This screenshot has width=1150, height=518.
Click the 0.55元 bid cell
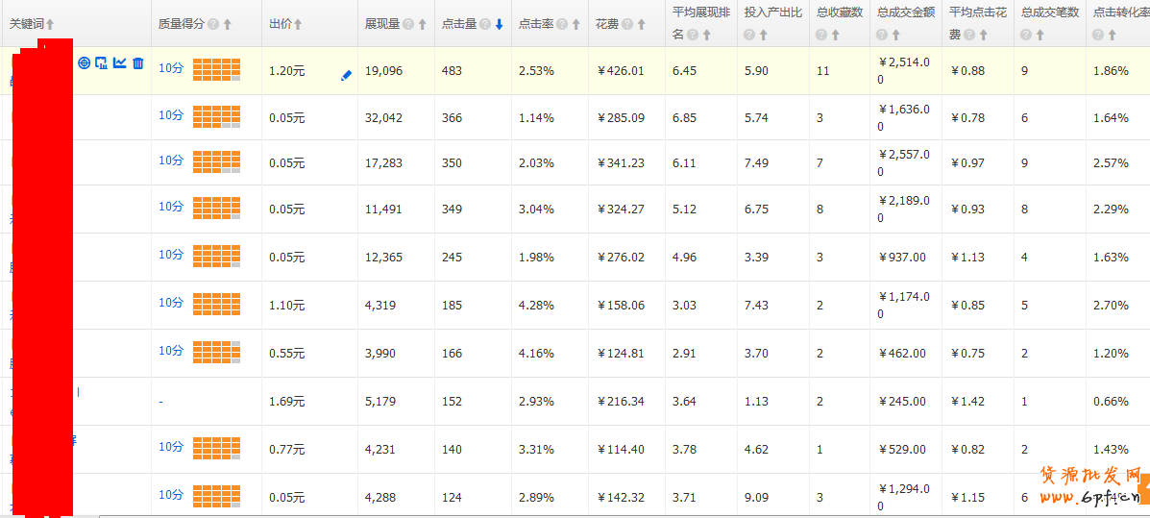286,354
